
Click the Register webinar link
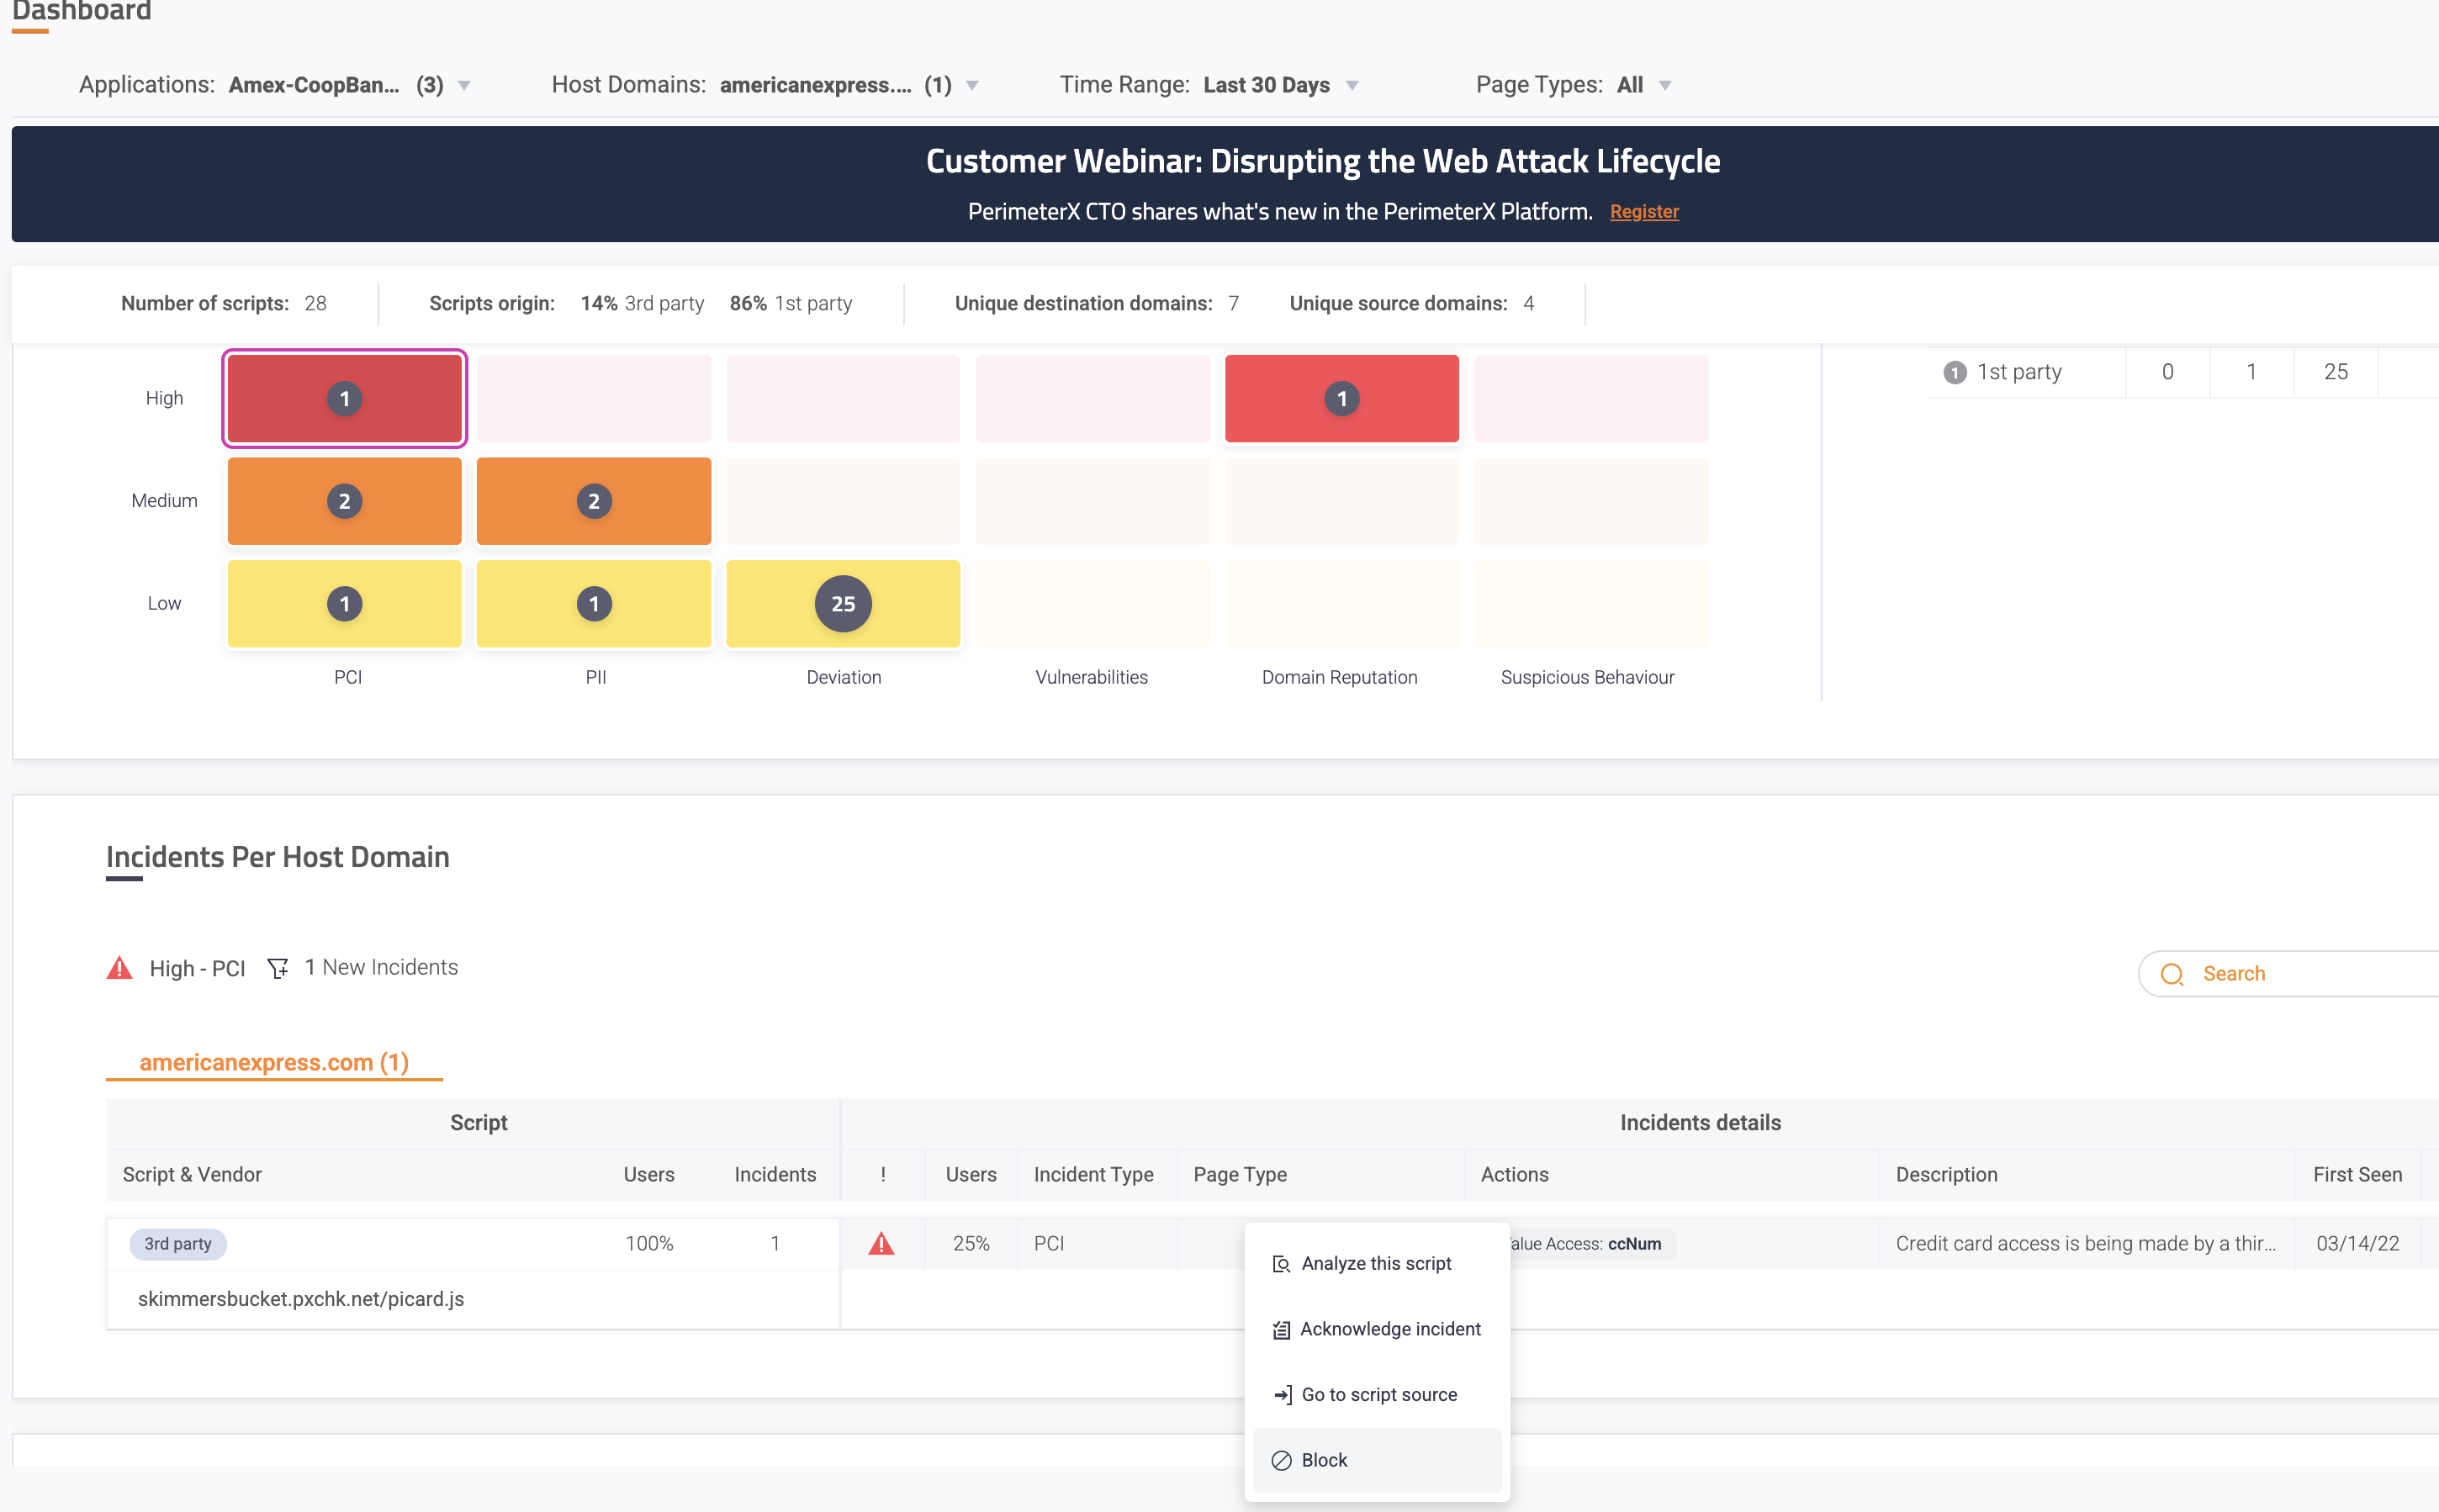[1643, 212]
